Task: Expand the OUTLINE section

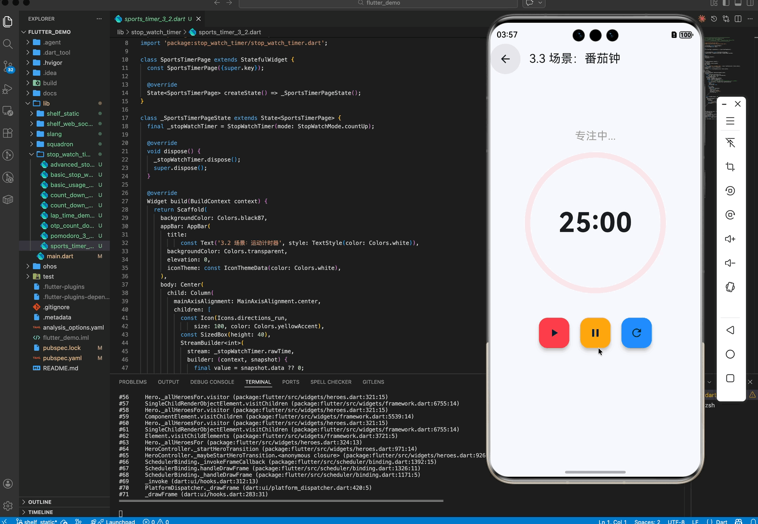Action: (64, 502)
